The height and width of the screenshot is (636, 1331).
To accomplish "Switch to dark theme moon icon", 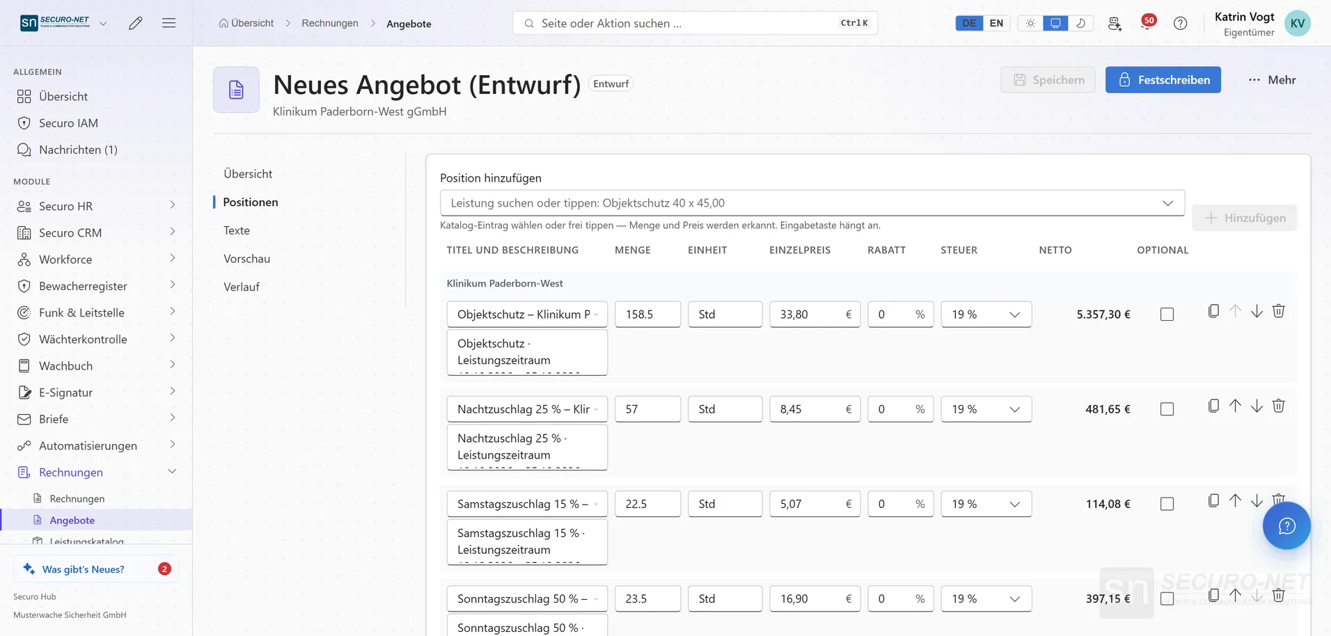I will tap(1080, 23).
